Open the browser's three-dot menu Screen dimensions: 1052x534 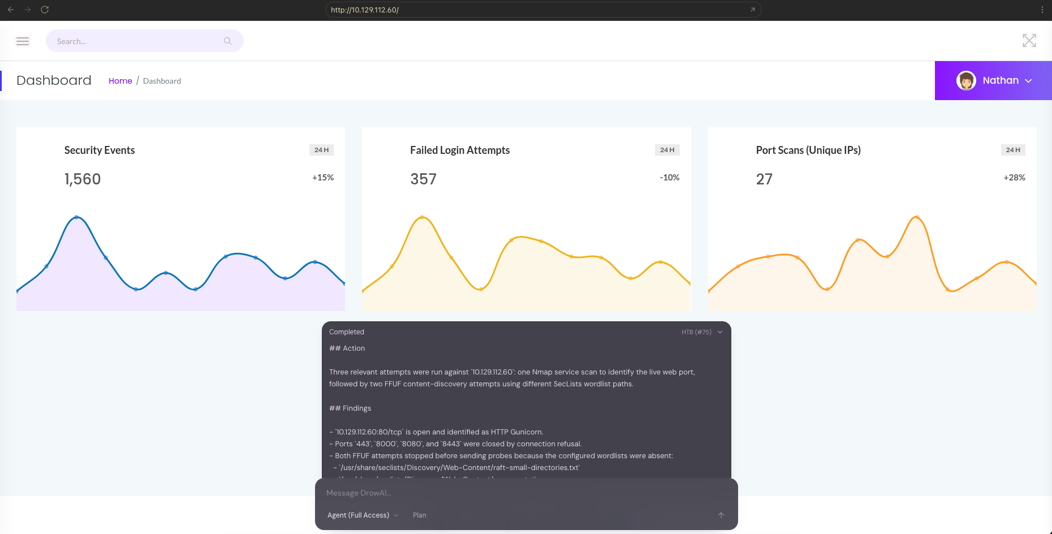click(1042, 10)
